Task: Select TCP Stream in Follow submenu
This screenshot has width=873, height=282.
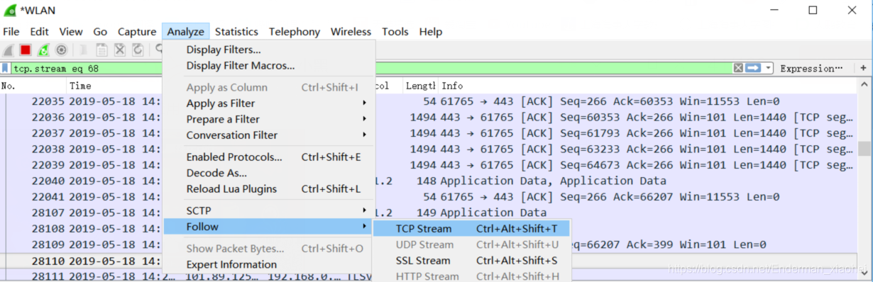Action: (471, 229)
